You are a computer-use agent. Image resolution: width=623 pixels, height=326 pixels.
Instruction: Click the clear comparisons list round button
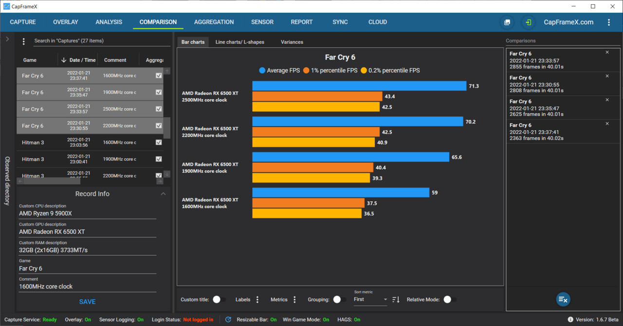pyautogui.click(x=563, y=299)
